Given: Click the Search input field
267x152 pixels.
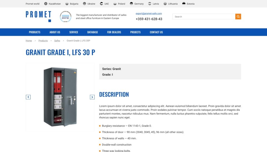Looking at the screenshot, I should (x=204, y=16).
